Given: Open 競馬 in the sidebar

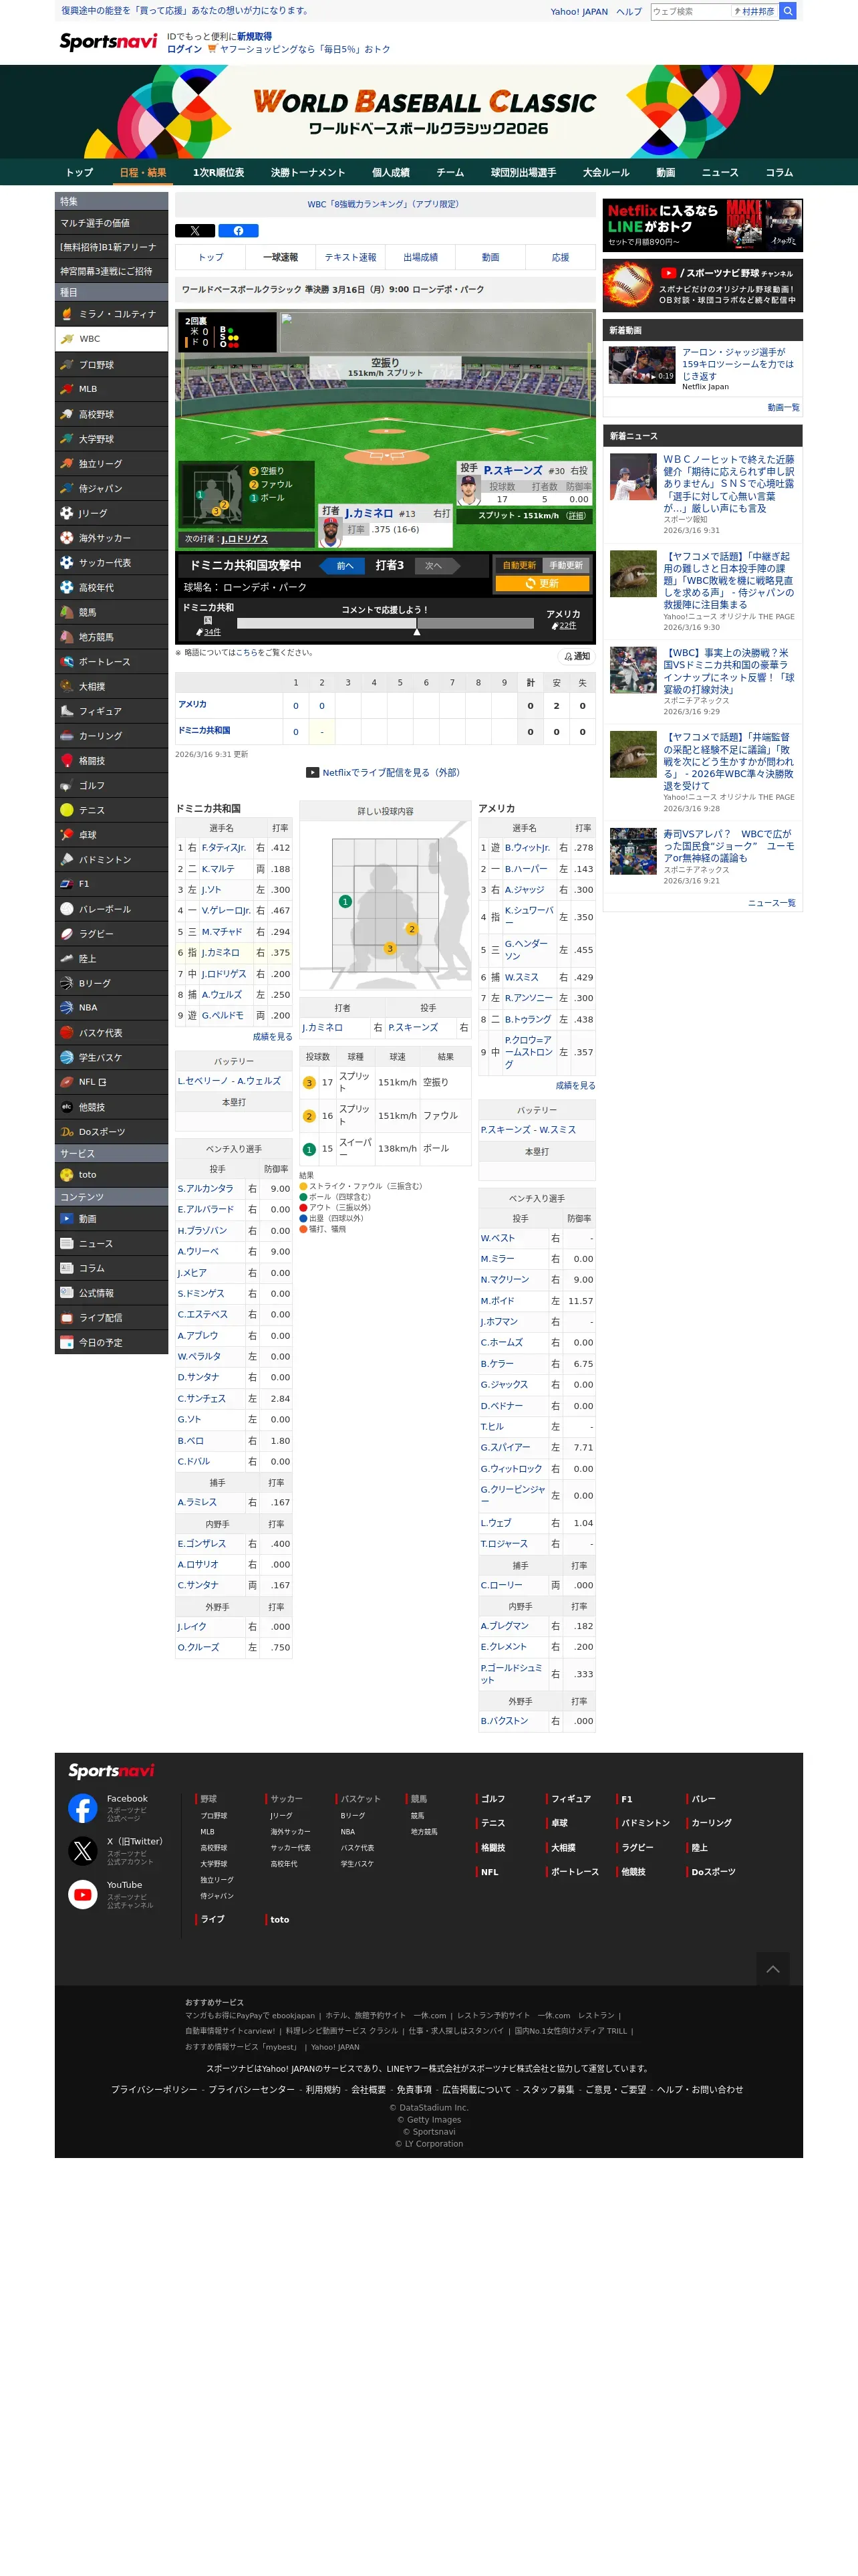Looking at the screenshot, I should click(x=111, y=612).
